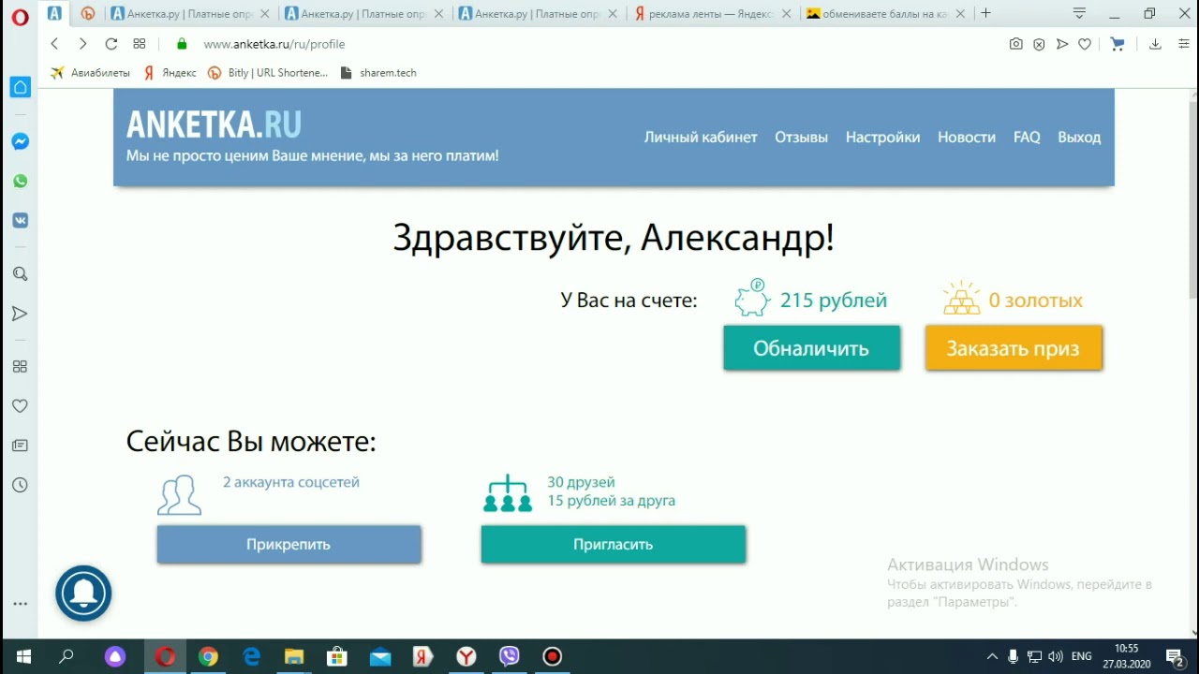This screenshot has width=1199, height=674.
Task: Open 'Новости' in the site menu
Action: [967, 138]
